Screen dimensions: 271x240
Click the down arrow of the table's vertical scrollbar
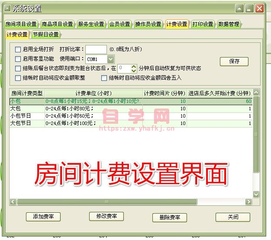coord(256,194)
